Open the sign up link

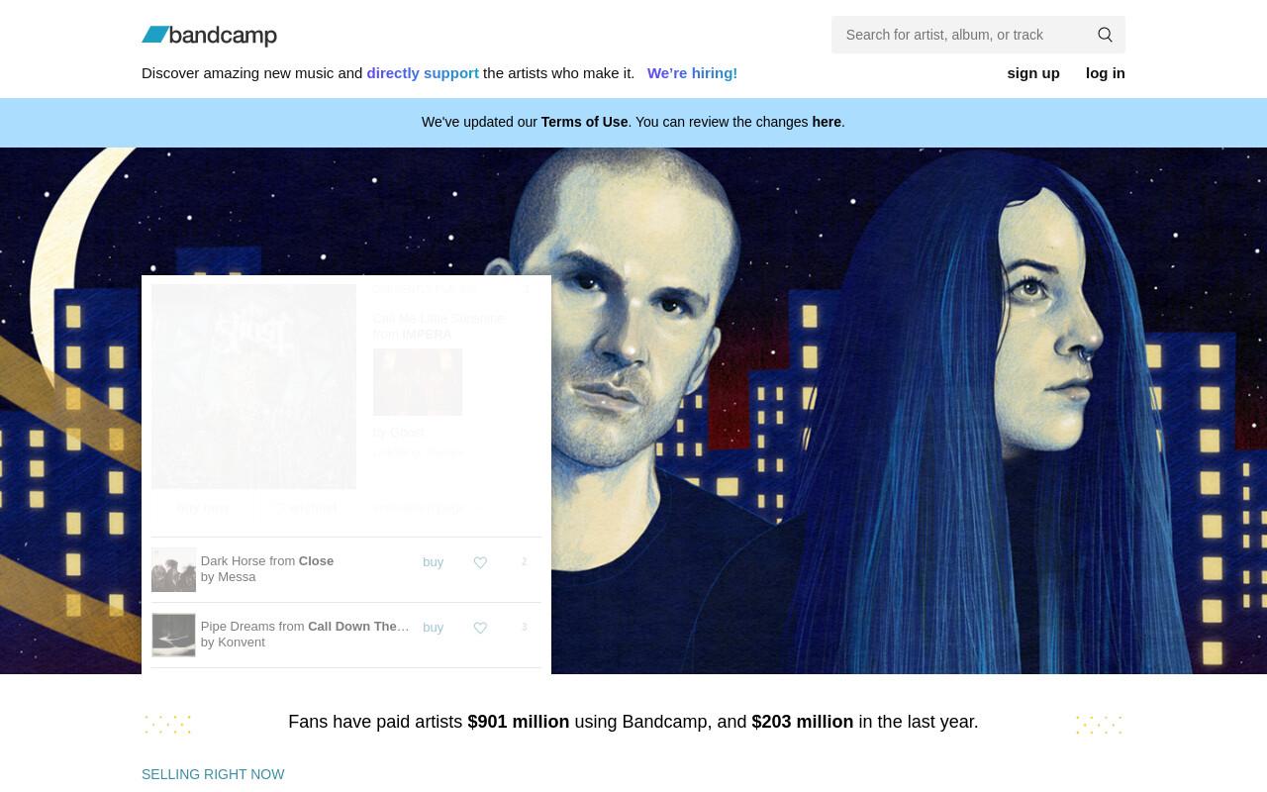click(1033, 73)
